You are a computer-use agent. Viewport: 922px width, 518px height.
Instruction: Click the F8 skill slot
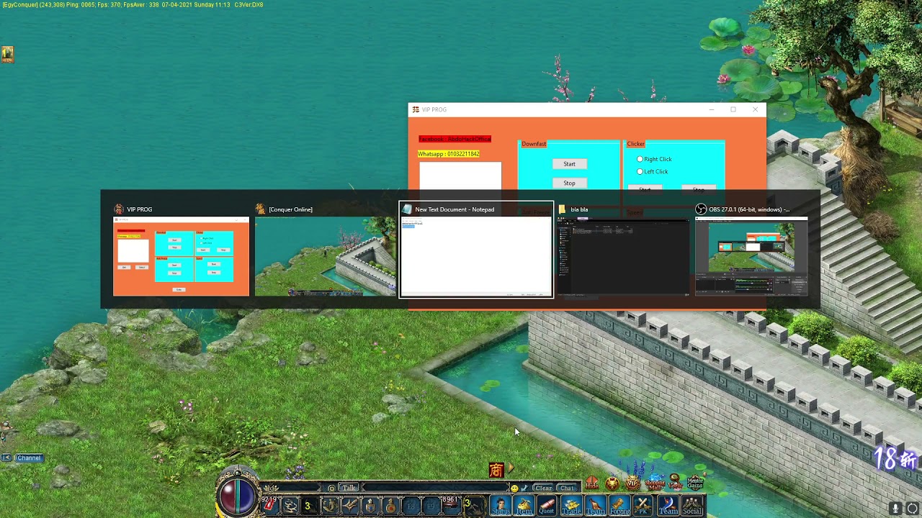[411, 506]
